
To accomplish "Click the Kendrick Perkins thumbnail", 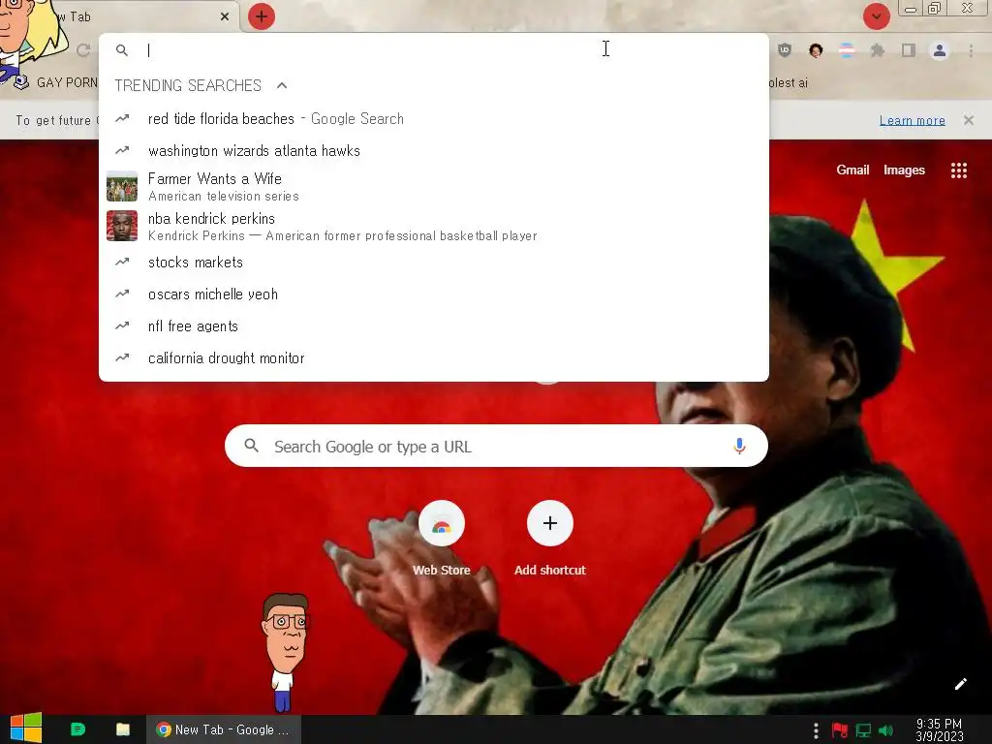I will coord(122,226).
